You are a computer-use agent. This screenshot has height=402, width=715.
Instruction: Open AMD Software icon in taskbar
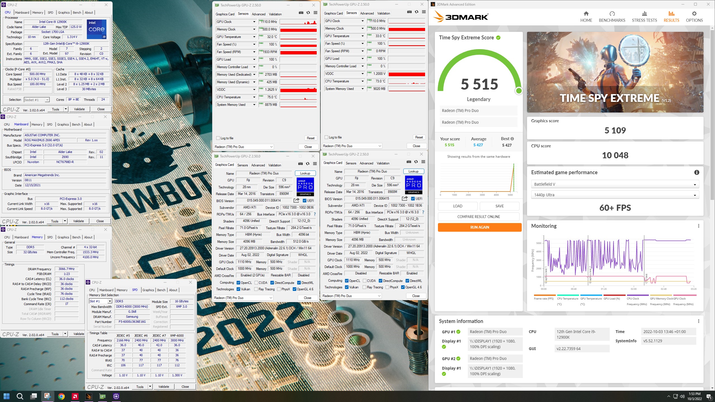pyautogui.click(x=75, y=396)
